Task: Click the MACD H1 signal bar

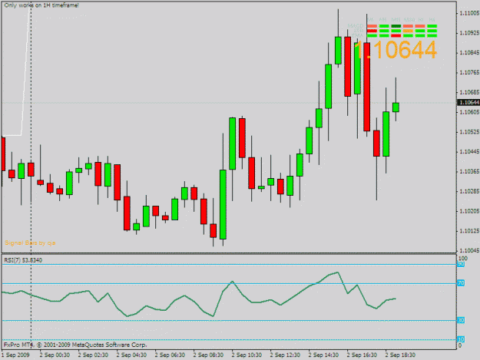Action: click(419, 26)
